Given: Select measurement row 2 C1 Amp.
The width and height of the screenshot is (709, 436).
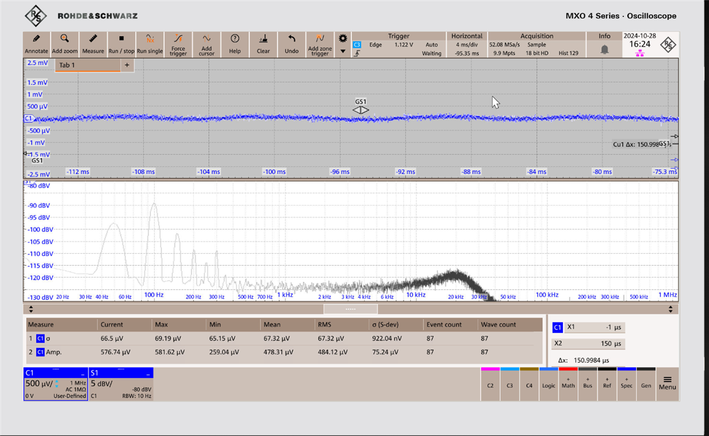Looking at the screenshot, I should click(284, 351).
